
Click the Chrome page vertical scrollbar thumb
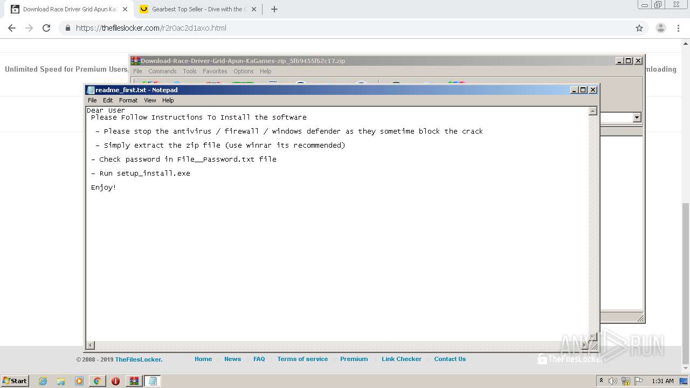point(685,283)
